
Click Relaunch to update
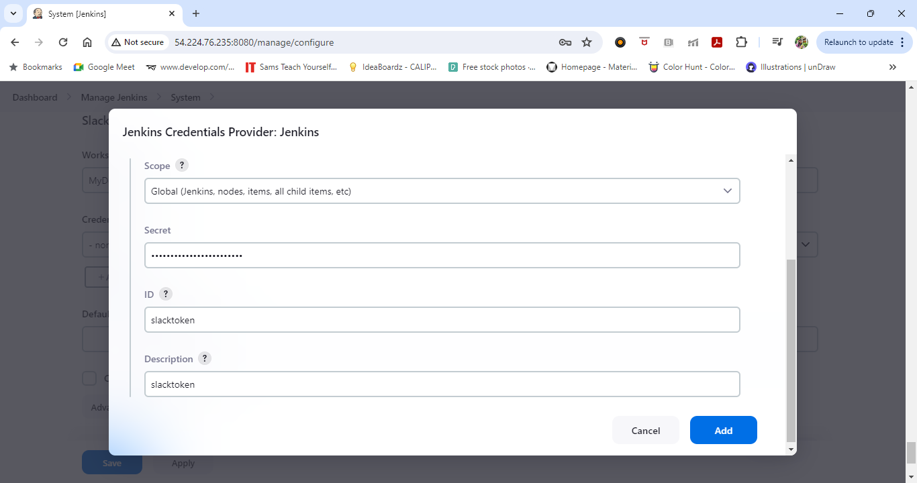click(x=859, y=42)
